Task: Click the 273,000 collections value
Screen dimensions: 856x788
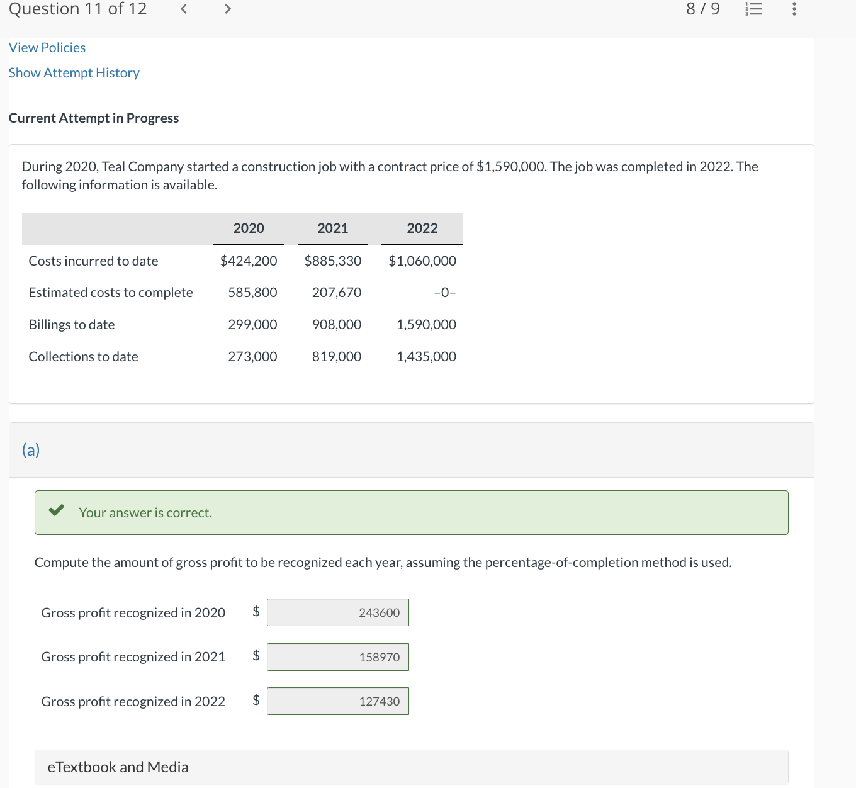Action: (x=252, y=357)
